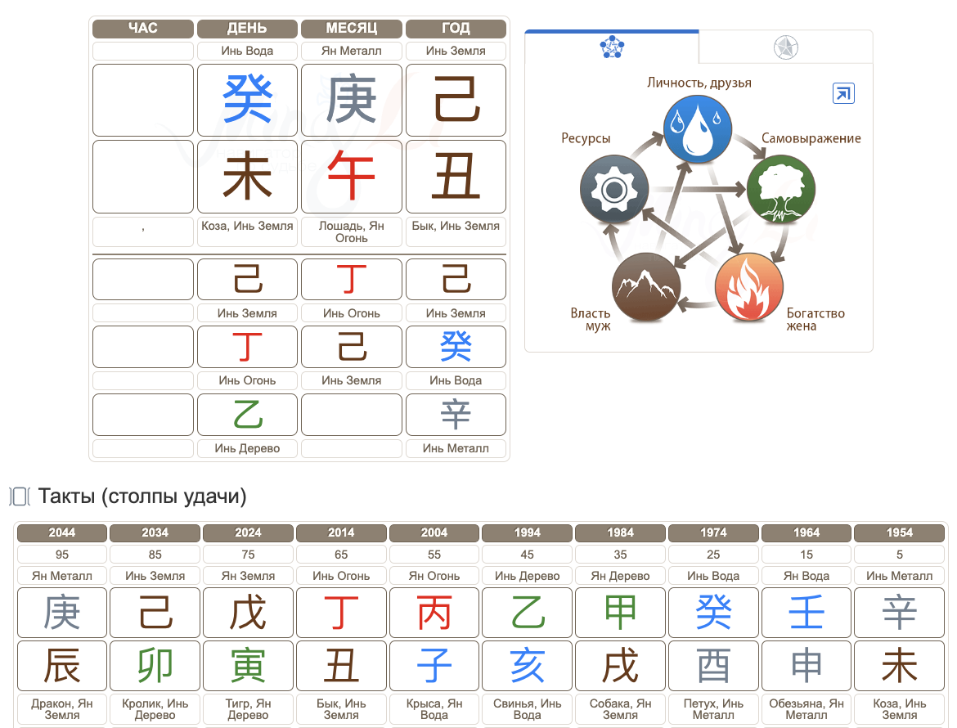The width and height of the screenshot is (957, 728).
Task: Switch to the grey star tab
Action: coord(785,47)
